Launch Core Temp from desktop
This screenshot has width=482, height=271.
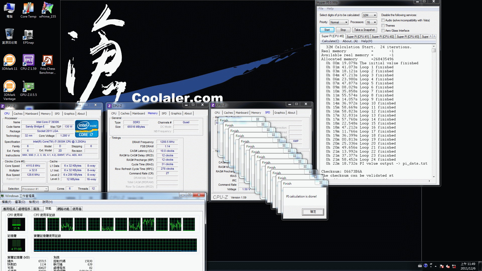pyautogui.click(x=28, y=10)
